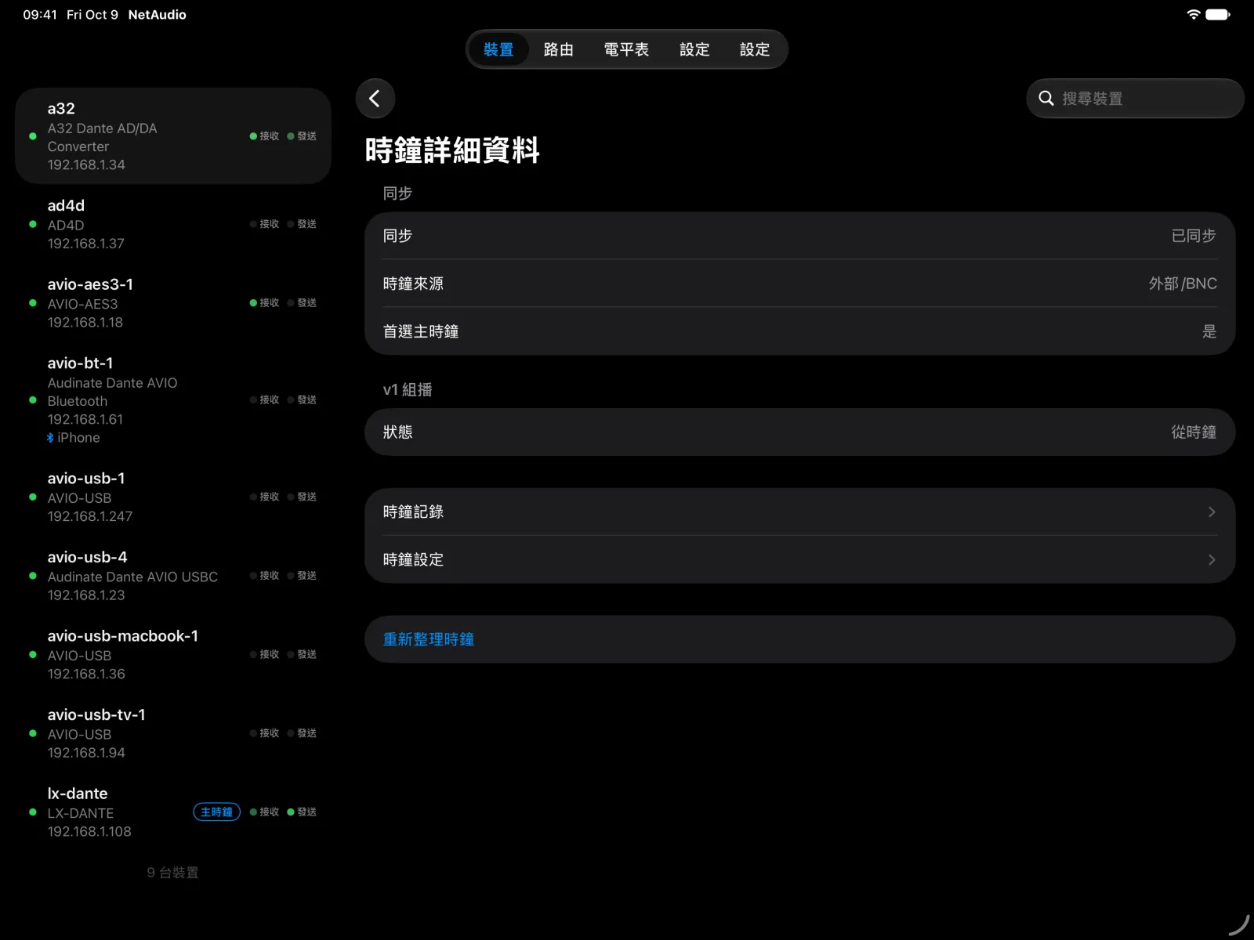Switch to the 裝置 tab
The width and height of the screenshot is (1254, 940).
point(498,49)
